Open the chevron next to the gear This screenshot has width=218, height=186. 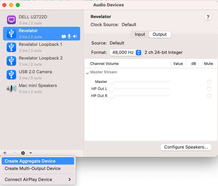tap(31, 153)
